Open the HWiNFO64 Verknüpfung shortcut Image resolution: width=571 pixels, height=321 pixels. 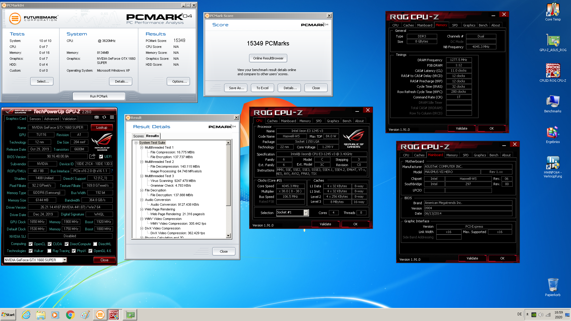[553, 167]
